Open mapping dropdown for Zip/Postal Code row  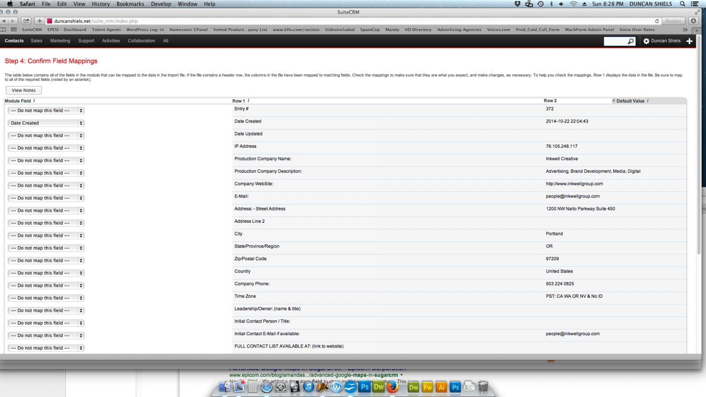46,261
